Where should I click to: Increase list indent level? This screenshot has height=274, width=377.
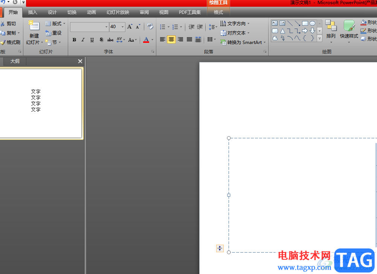pos(200,27)
